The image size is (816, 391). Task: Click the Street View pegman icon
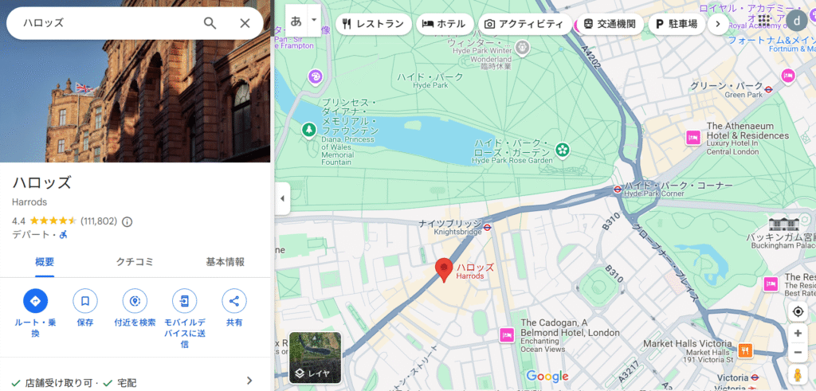click(798, 374)
